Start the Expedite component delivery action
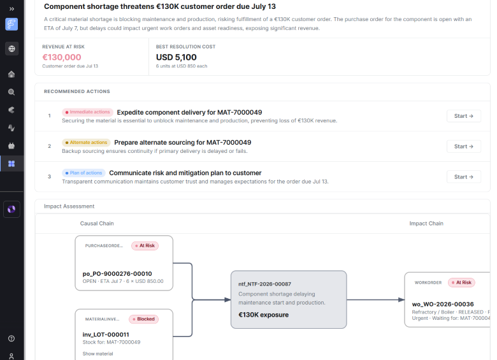 (x=464, y=116)
